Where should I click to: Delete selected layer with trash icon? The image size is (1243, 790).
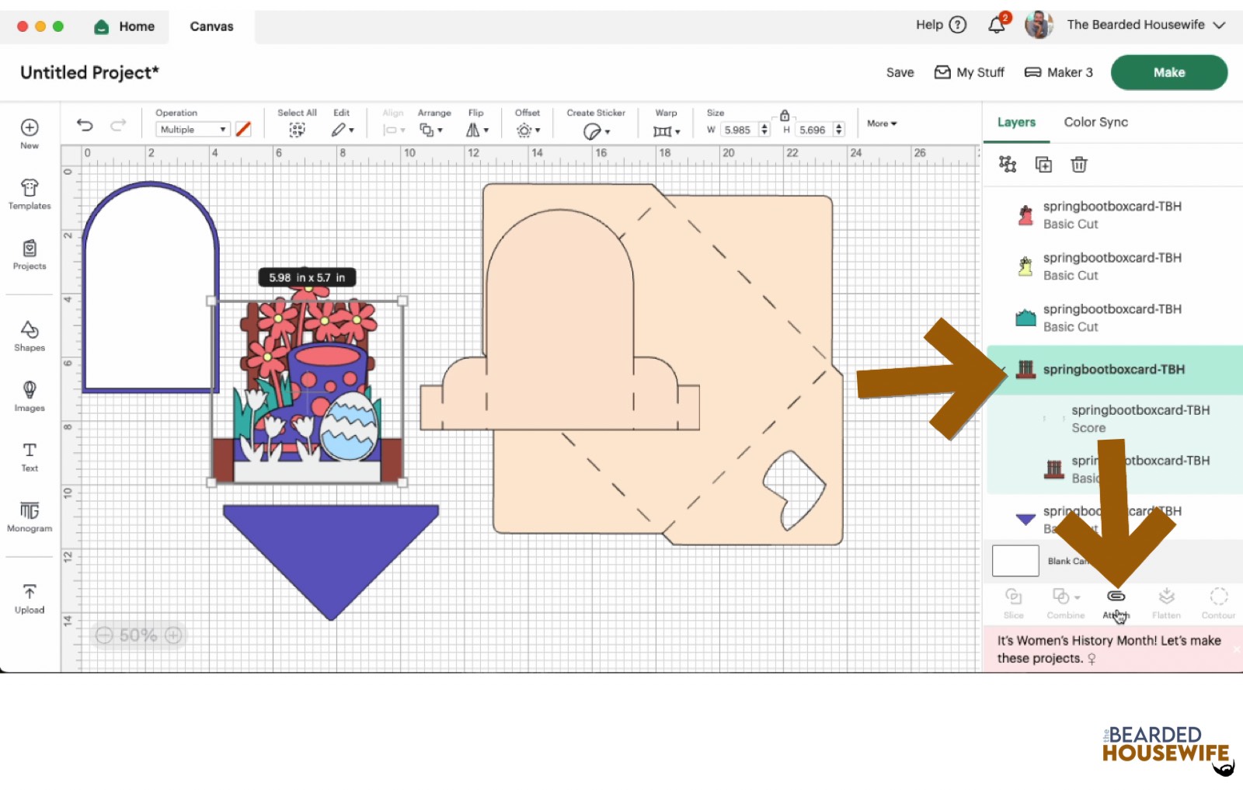[x=1078, y=165]
